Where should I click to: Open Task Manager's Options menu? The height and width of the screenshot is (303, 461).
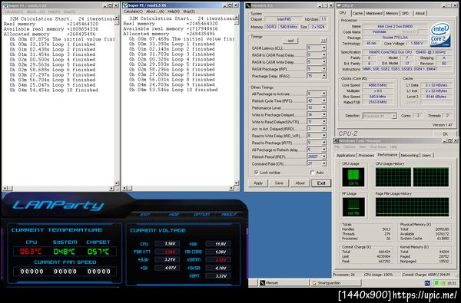point(350,147)
